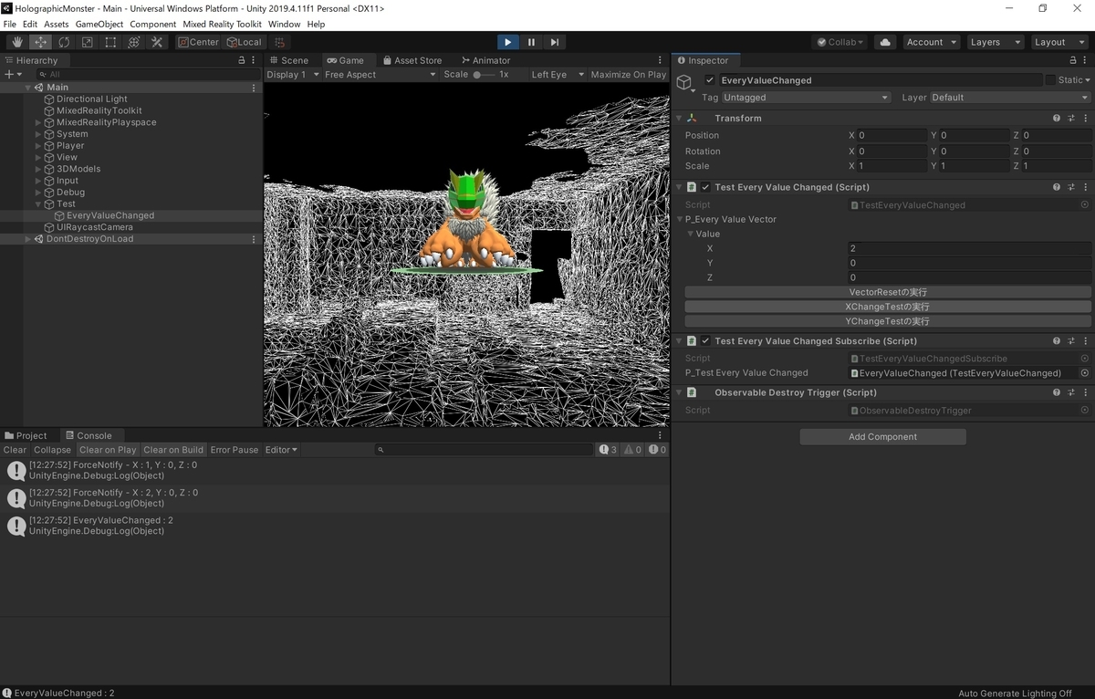Expand the 3DModels object in Hierarchy
This screenshot has width=1095, height=699.
tap(38, 169)
